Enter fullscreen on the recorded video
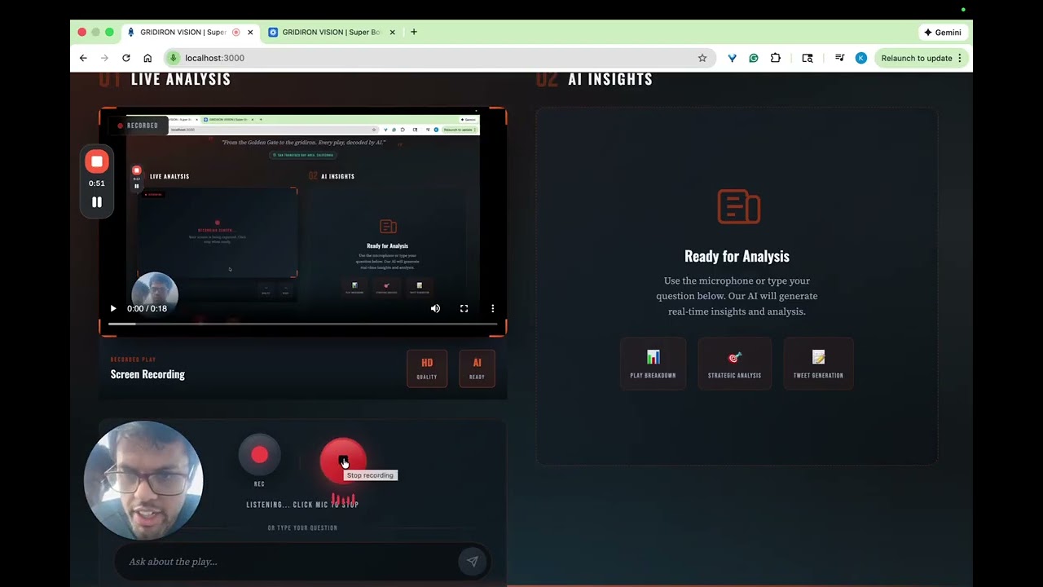The height and width of the screenshot is (587, 1043). pyautogui.click(x=464, y=308)
